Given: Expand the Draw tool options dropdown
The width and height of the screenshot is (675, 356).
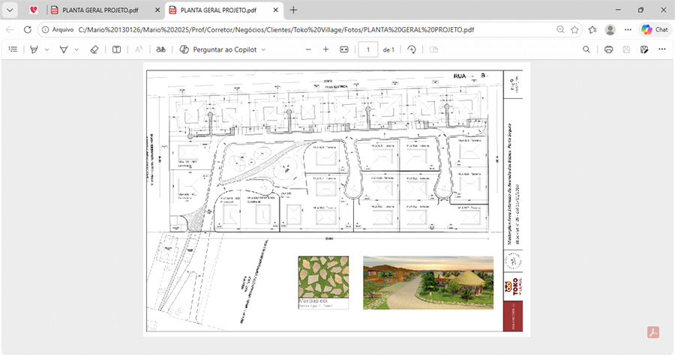Looking at the screenshot, I should click(x=76, y=49).
